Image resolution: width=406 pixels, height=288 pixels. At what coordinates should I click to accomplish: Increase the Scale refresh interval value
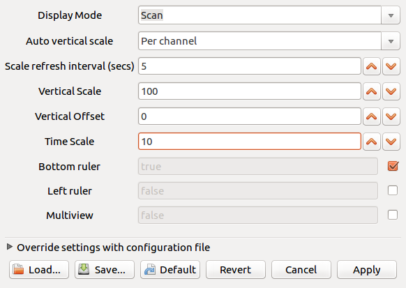point(372,66)
